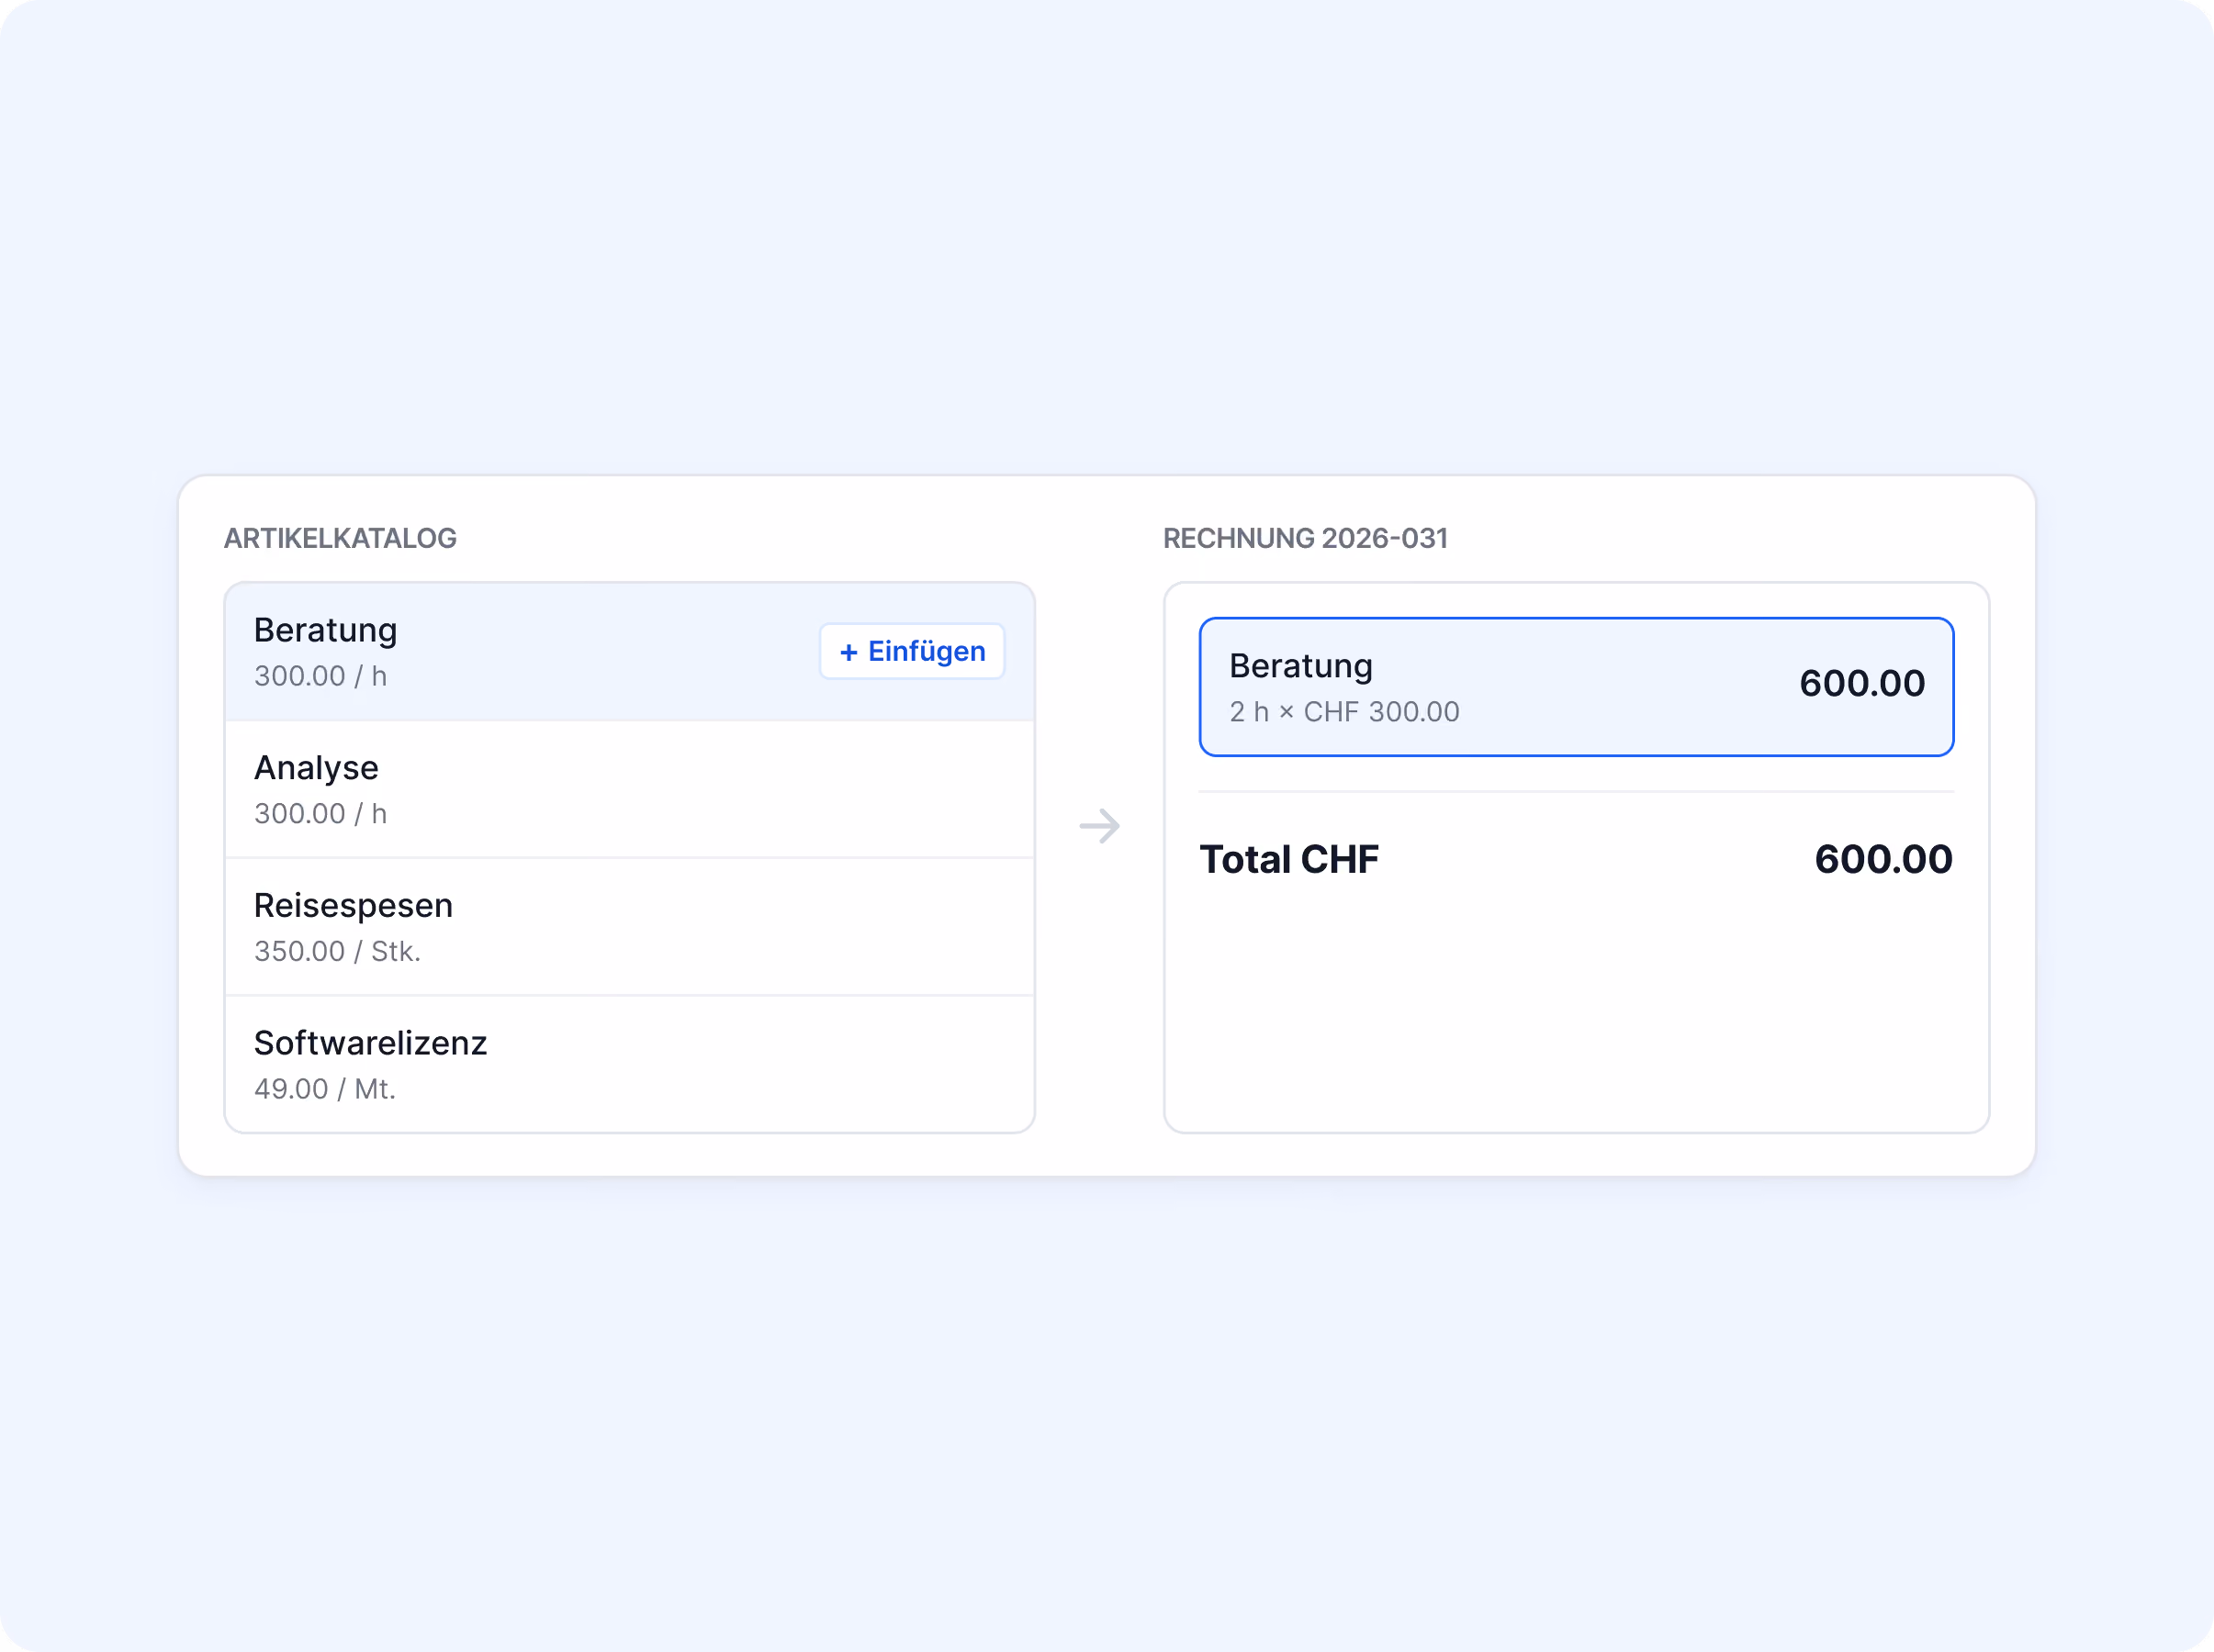Select the Analyse catalog item
This screenshot has height=1652, width=2214.
pos(629,789)
